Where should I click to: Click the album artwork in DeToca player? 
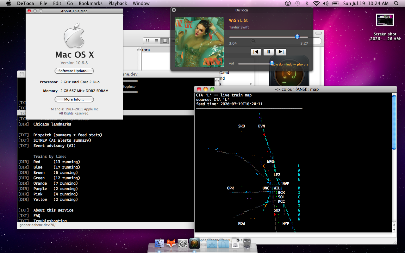199,42
